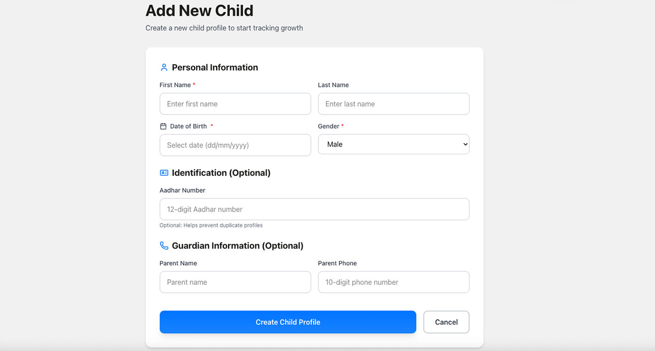
Task: Click the calendar icon next to Date of Birth
Action: pyautogui.click(x=163, y=126)
